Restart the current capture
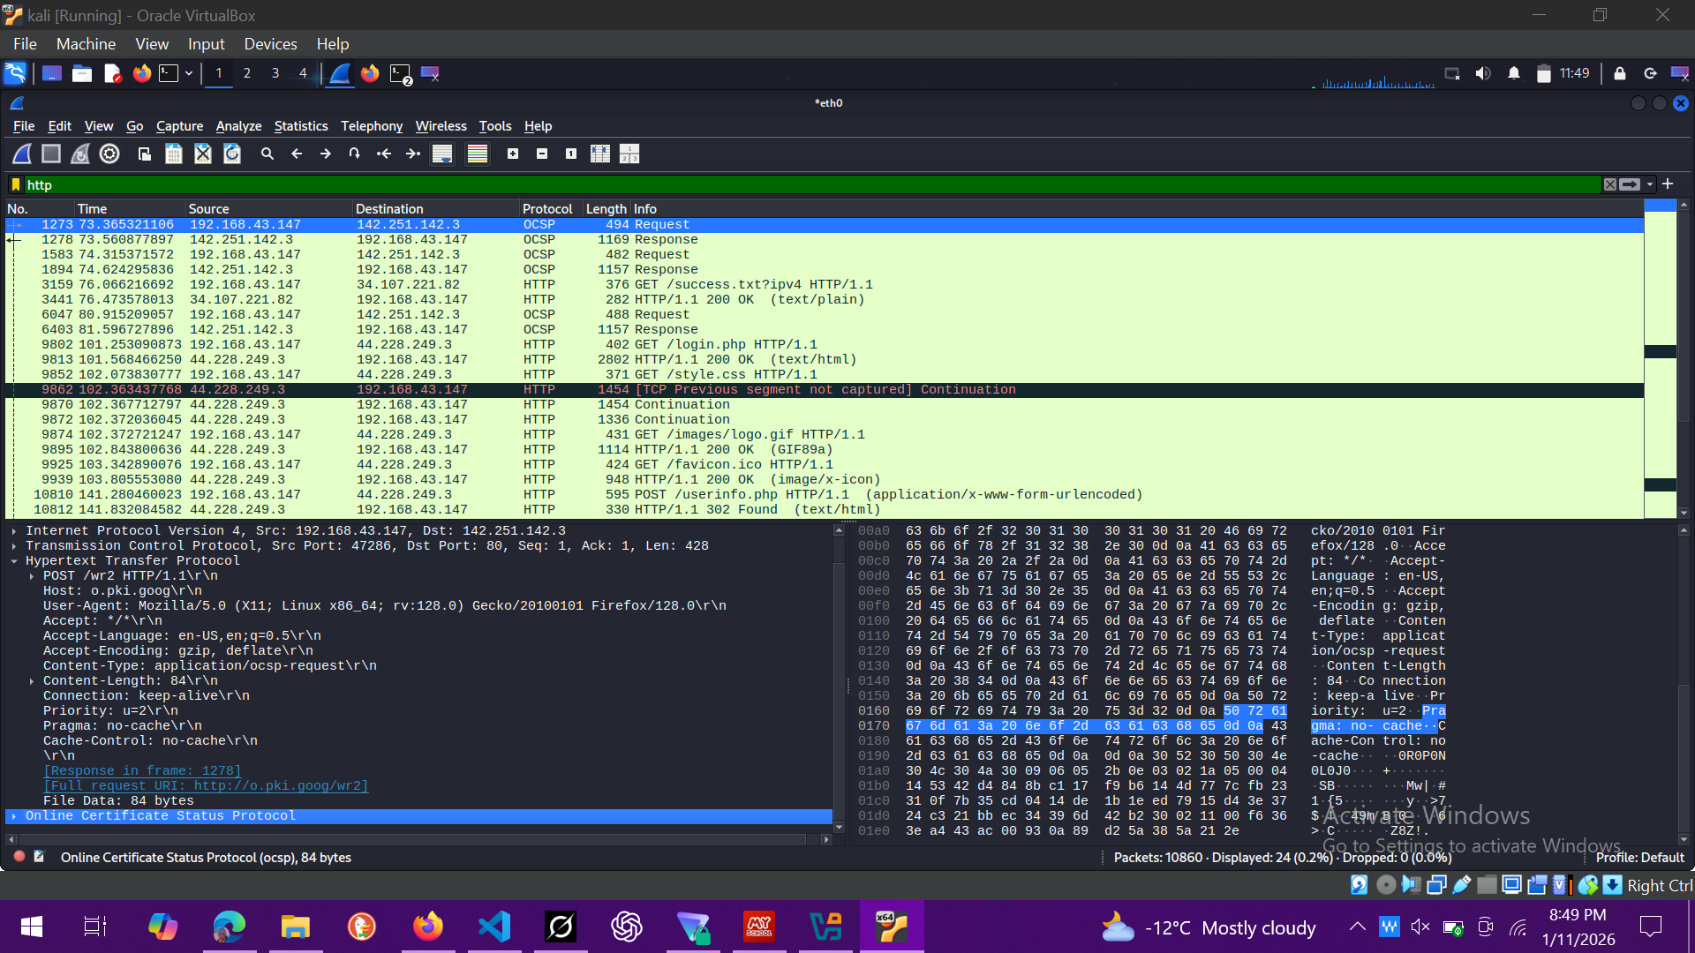The width and height of the screenshot is (1695, 953). (80, 154)
